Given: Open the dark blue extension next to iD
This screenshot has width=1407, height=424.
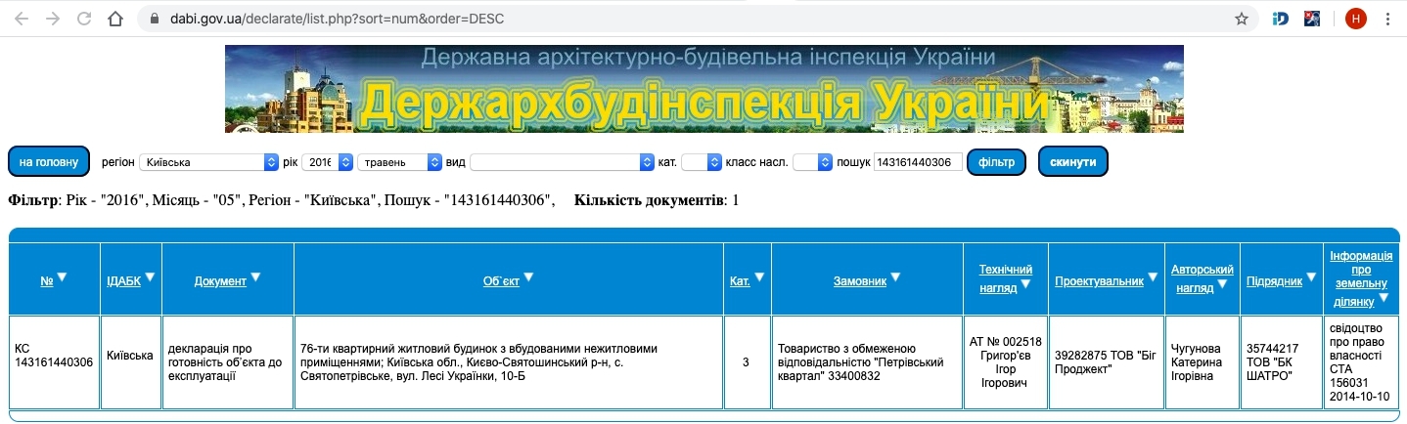Looking at the screenshot, I should [x=1312, y=19].
